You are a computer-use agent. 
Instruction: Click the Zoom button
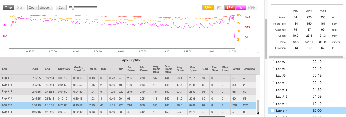(x=33, y=8)
